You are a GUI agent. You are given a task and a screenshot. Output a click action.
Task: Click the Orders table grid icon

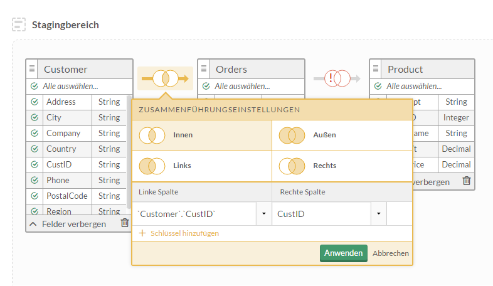tap(205, 69)
